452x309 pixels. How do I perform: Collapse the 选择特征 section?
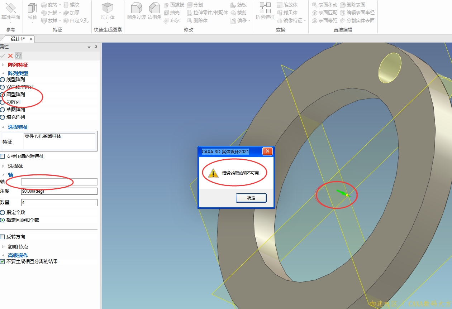coord(4,127)
